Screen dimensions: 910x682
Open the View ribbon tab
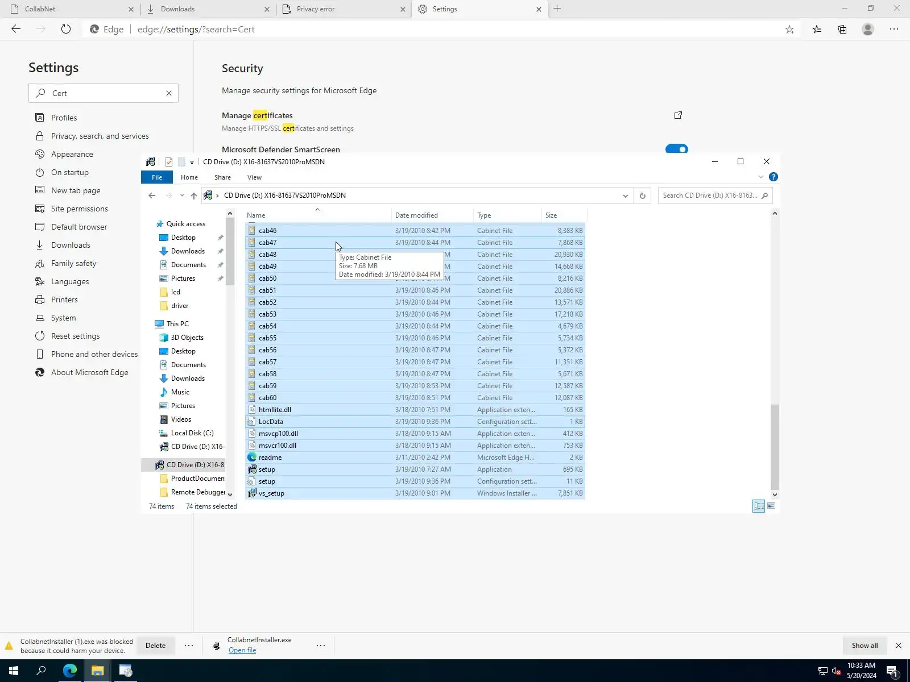[x=254, y=177]
